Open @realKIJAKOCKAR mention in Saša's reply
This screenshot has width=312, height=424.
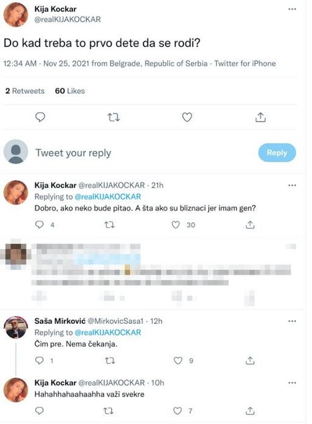click(x=107, y=332)
